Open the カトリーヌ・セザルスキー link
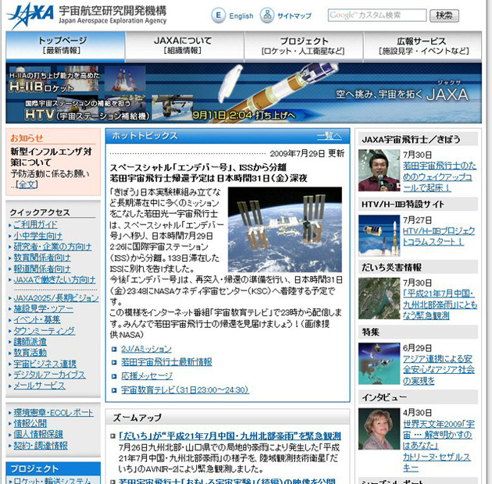The width and height of the screenshot is (492, 484). tap(437, 462)
